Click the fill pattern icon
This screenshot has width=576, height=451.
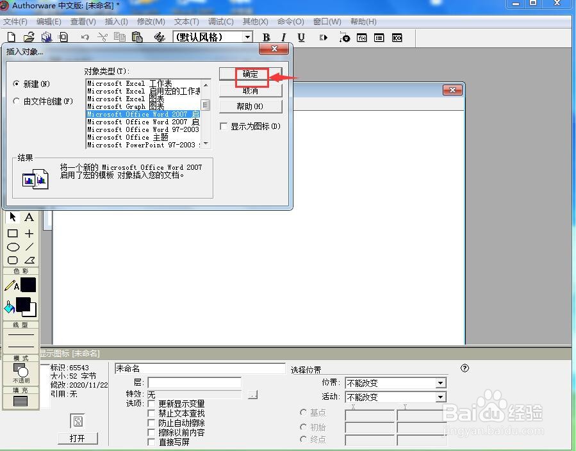pos(21,400)
